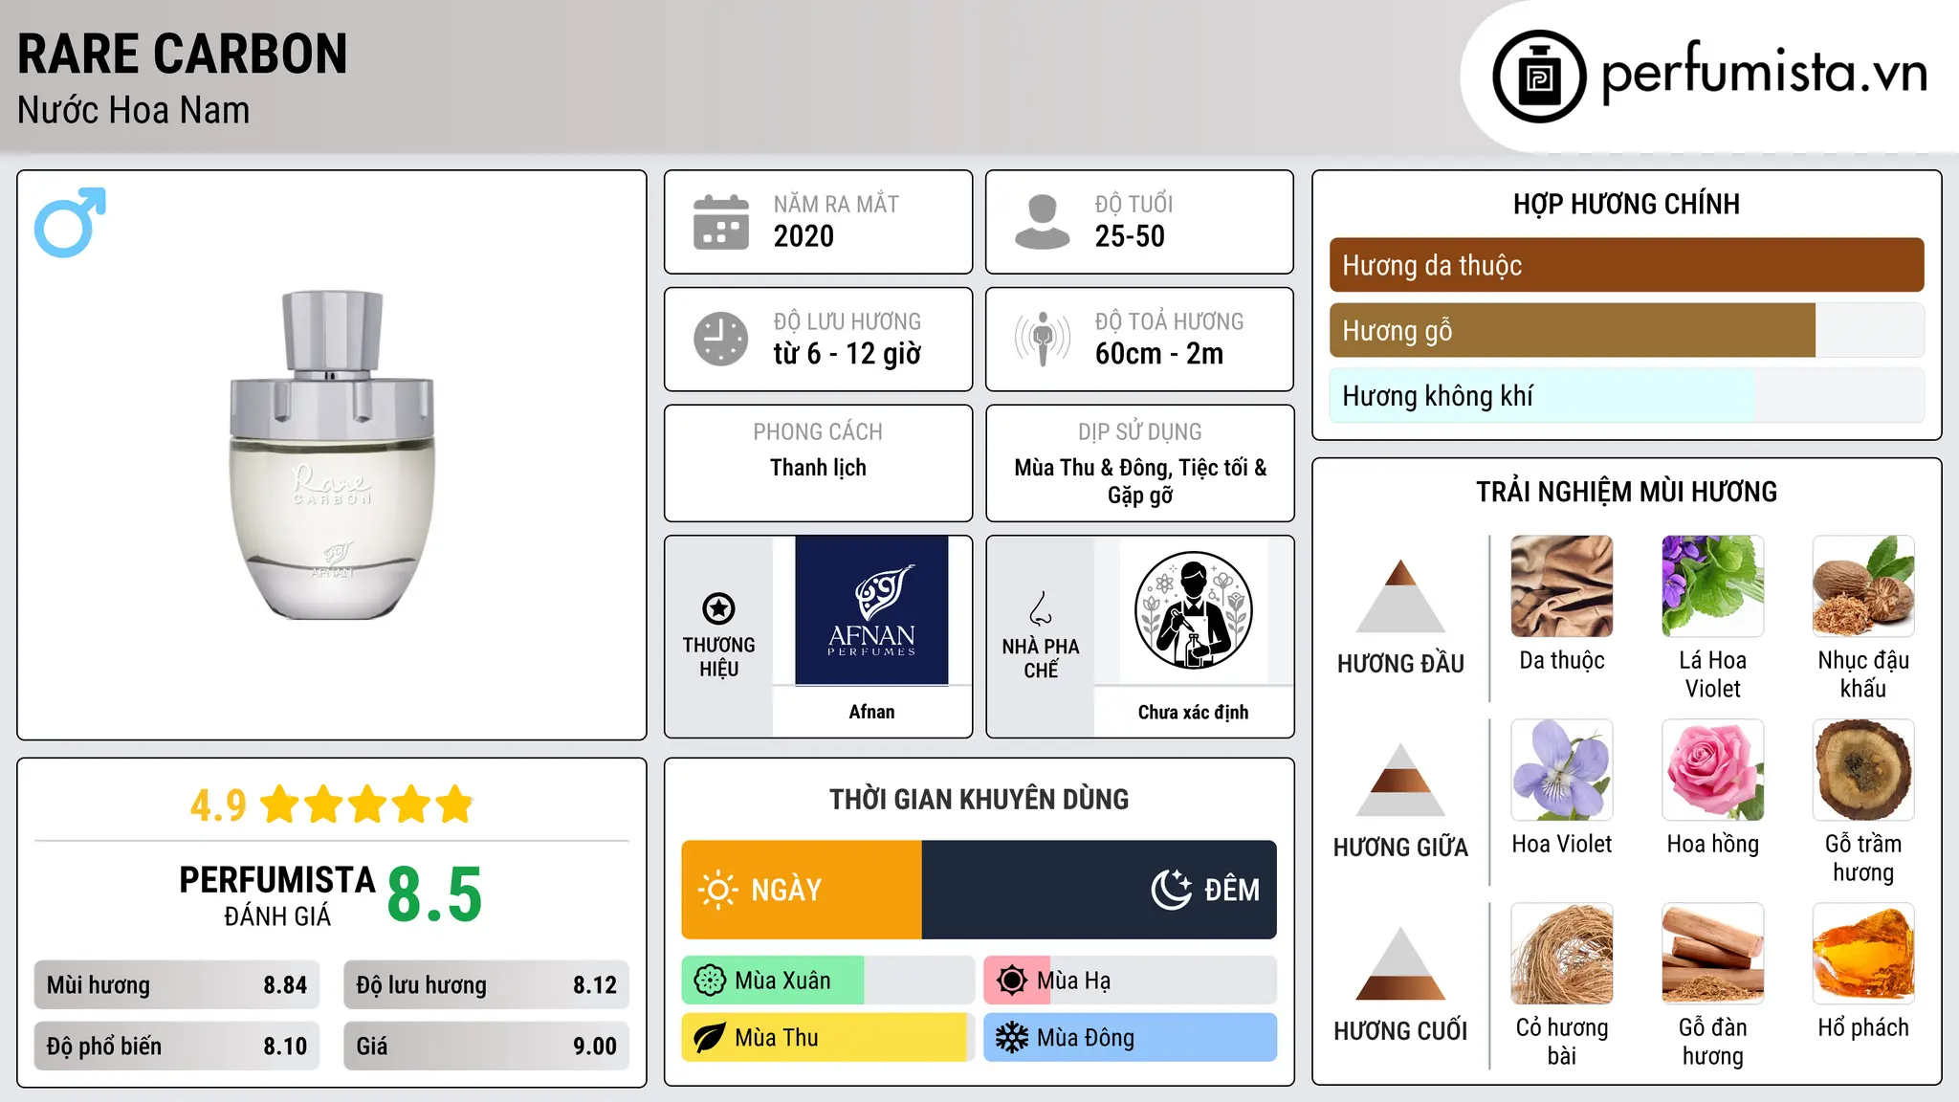Click the sun icon in the Ngày bar
1959x1102 pixels.
tap(717, 890)
